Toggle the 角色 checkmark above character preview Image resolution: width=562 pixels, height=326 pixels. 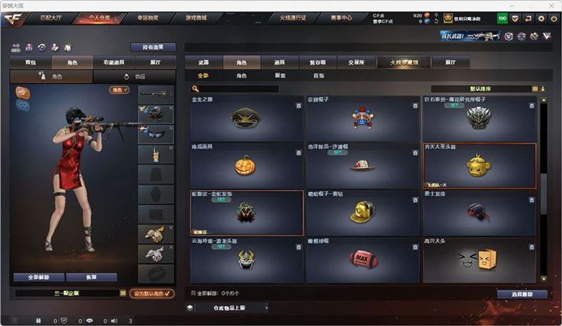click(x=119, y=90)
